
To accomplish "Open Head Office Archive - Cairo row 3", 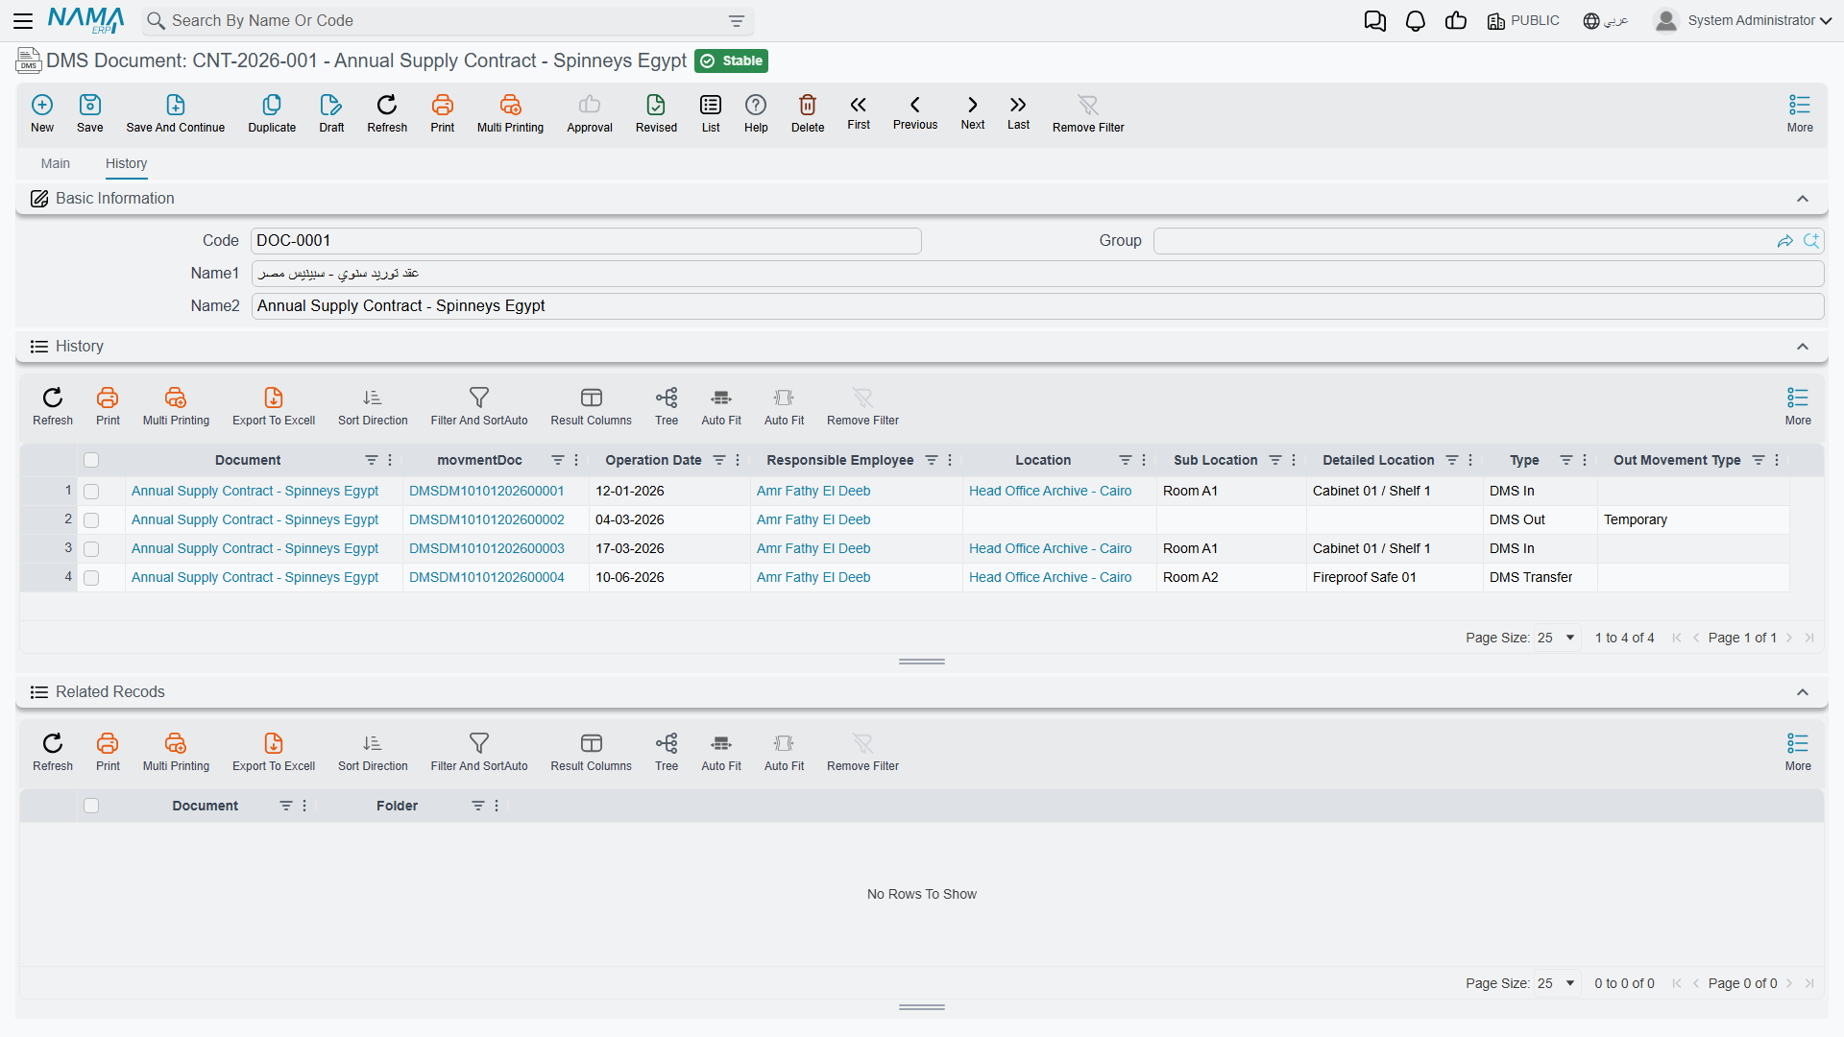I will (x=1050, y=548).
